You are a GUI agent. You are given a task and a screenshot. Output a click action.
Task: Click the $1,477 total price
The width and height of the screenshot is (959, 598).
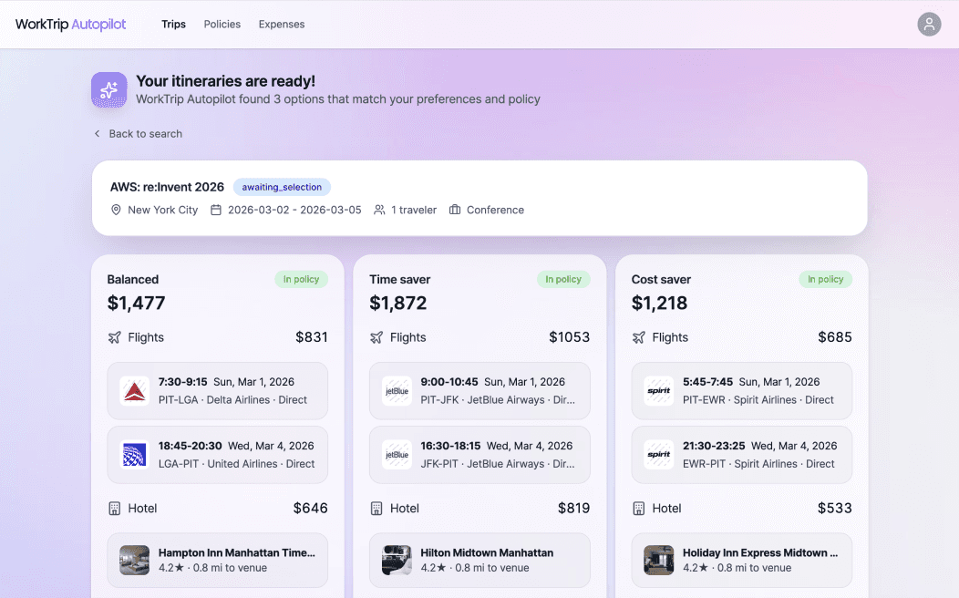click(137, 304)
